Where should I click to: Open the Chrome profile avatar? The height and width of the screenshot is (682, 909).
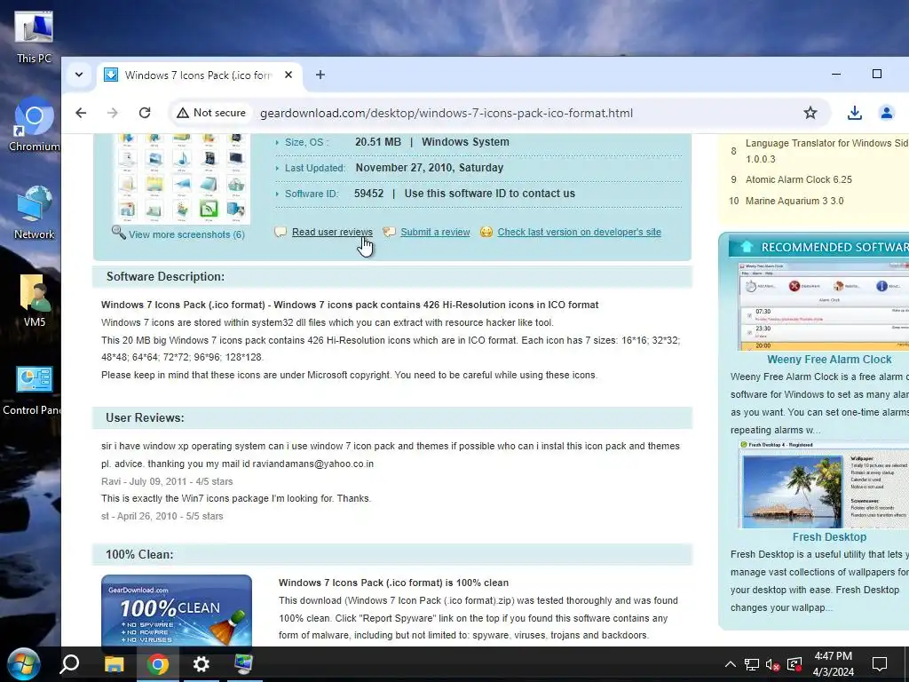click(887, 113)
